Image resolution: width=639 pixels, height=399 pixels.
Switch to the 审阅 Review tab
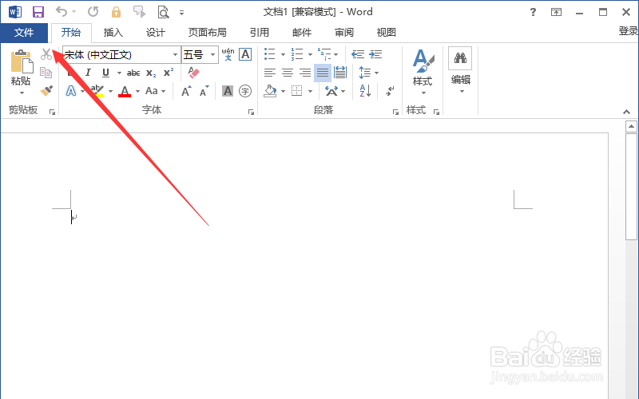click(344, 33)
